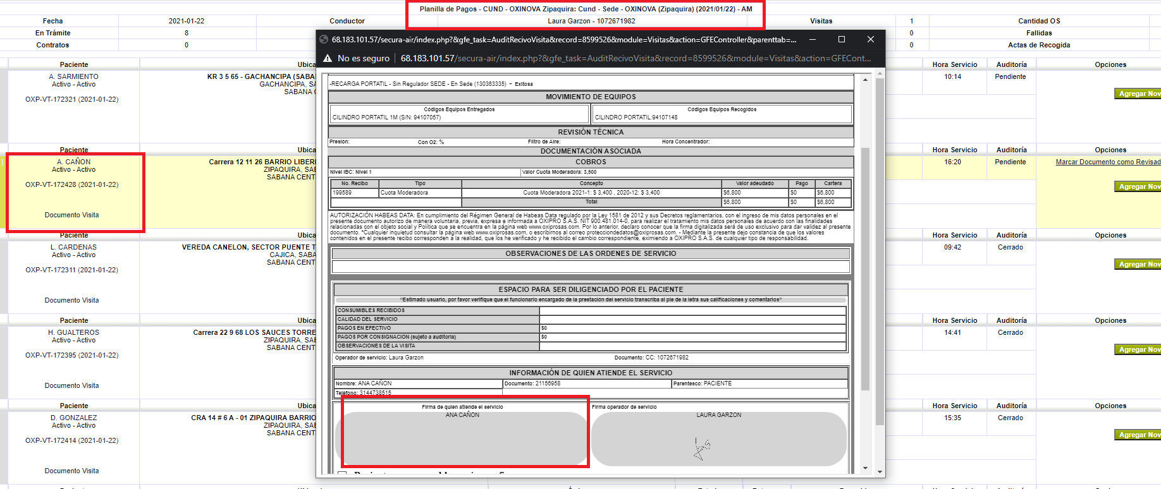
Task: Click patient name A. SARMIENTO
Action: tap(73, 77)
